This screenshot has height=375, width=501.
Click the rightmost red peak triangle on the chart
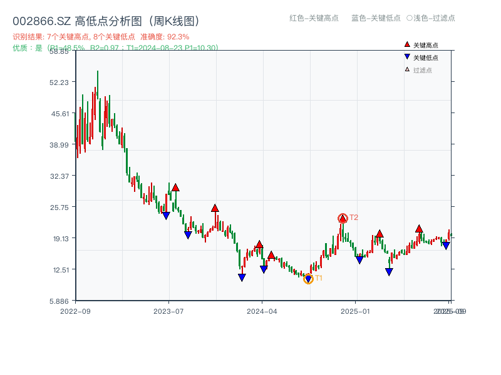(417, 229)
